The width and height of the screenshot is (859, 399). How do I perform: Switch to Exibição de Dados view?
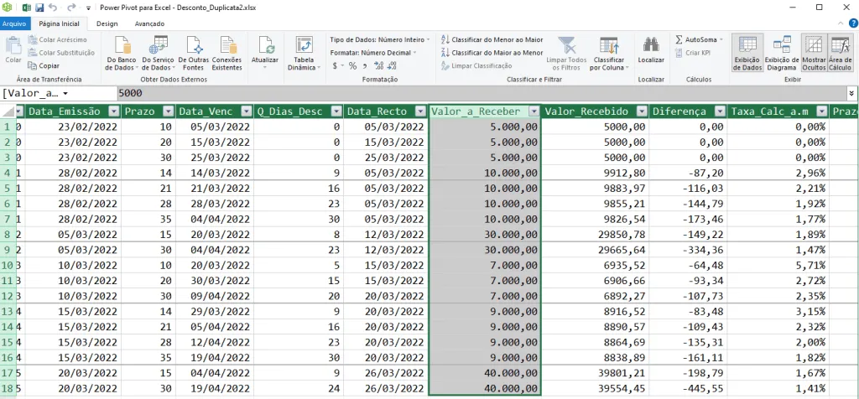point(747,53)
